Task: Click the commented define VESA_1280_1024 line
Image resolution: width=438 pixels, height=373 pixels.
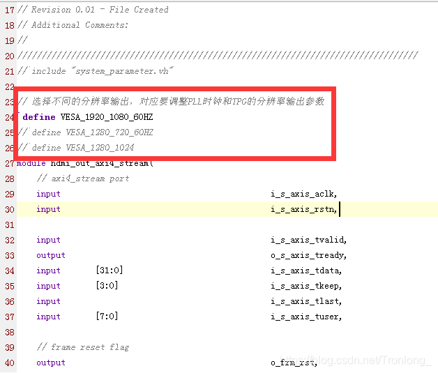Action: tap(76, 148)
